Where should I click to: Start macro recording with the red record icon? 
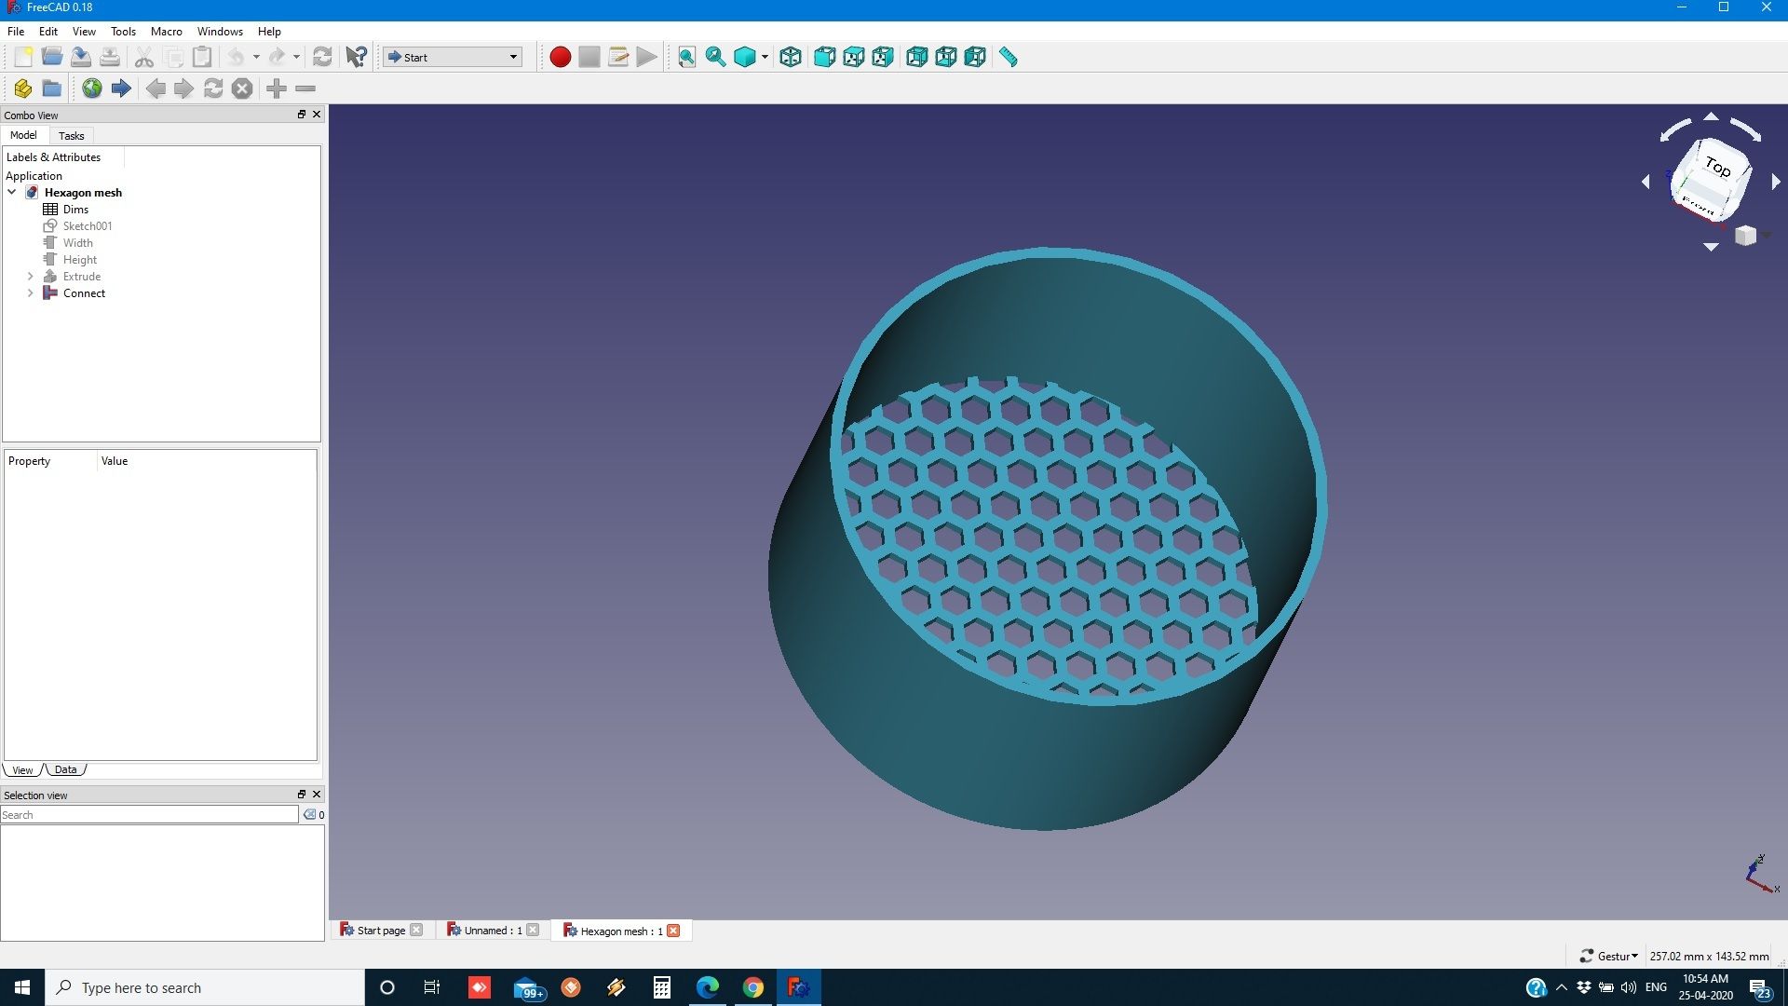(560, 57)
